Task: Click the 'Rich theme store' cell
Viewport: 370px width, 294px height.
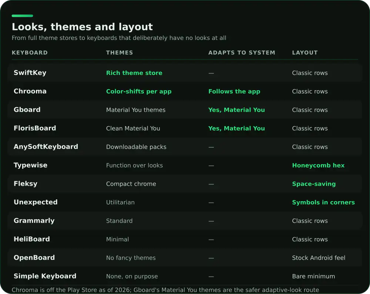Action: pyautogui.click(x=134, y=73)
